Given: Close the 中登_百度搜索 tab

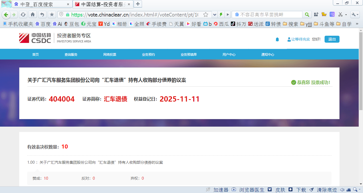Looking at the screenshot, I should [68, 4].
